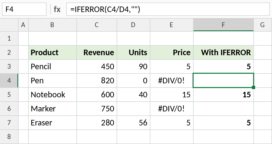
Task: Select row 7 header
Action: 9,122
